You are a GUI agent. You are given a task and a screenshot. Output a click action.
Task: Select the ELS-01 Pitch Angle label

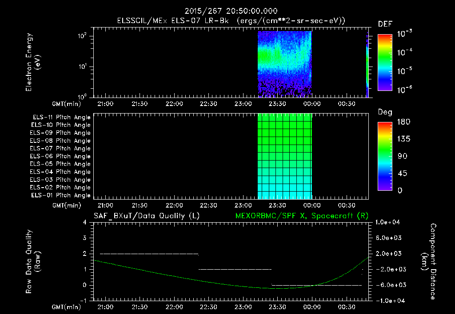pos(60,195)
